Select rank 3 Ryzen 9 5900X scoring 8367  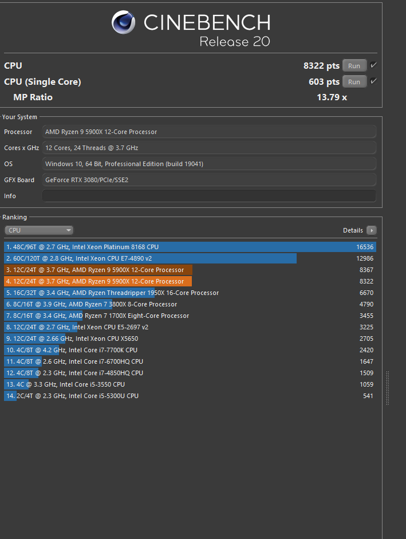click(190, 270)
